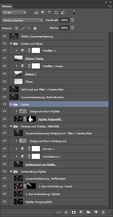Image resolution: width=113 pixels, height=217 pixels.
Task: Select the 1. Raw-Entwicklung: Fighter layer
Action: tap(58, 194)
